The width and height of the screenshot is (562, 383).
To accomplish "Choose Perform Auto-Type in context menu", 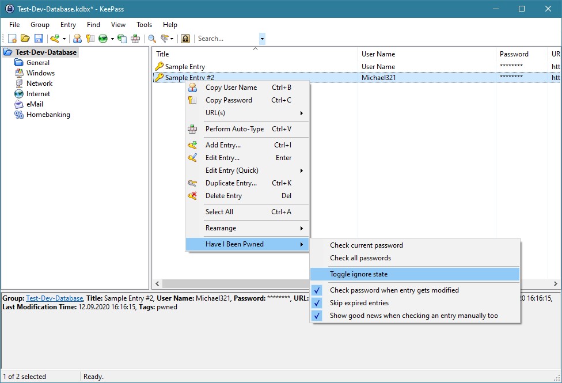I will pos(247,129).
